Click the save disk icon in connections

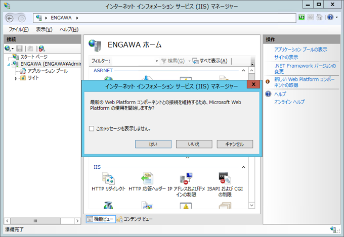20,49
